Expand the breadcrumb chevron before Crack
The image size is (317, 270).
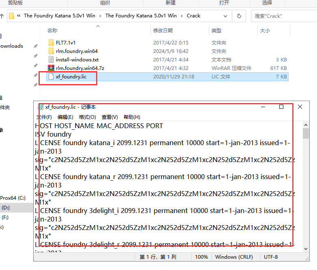pos(182,16)
